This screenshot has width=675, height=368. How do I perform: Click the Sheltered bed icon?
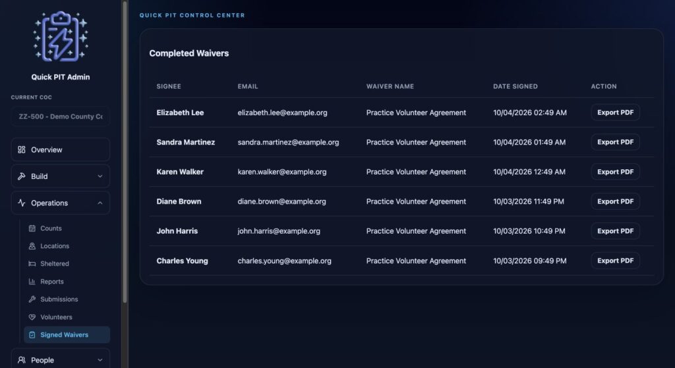point(32,263)
